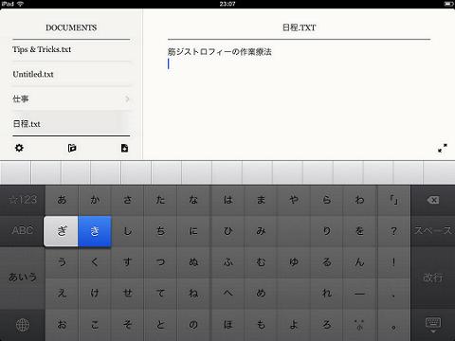Viewport: 455px width, 341px height.
Task: Tap the や key
Action: [294, 200]
